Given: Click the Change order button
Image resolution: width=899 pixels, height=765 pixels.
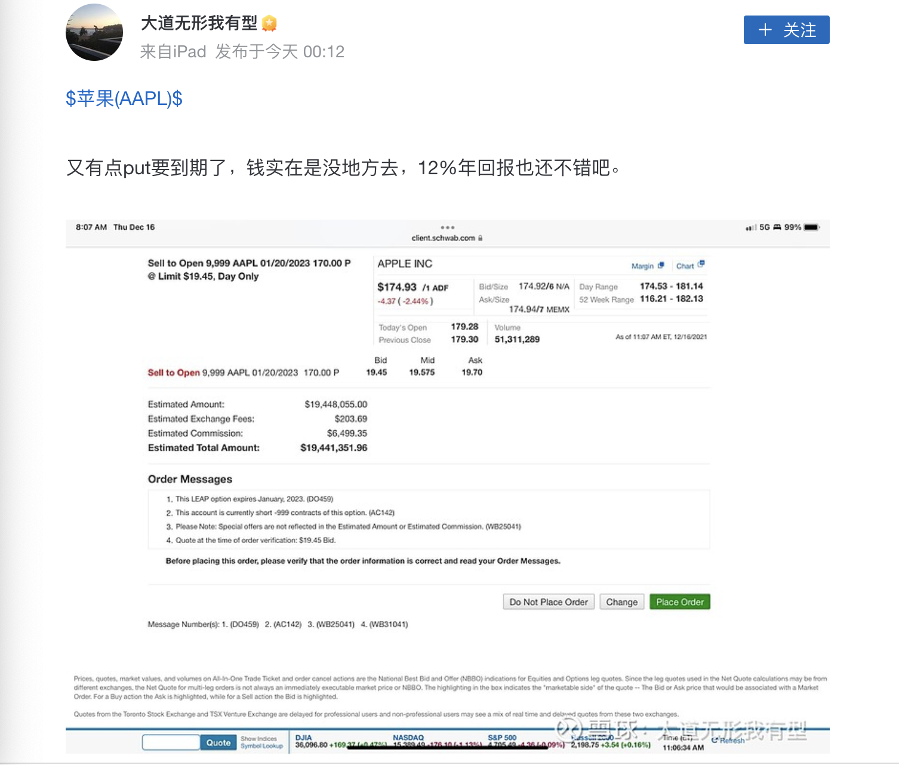Looking at the screenshot, I should coord(622,602).
